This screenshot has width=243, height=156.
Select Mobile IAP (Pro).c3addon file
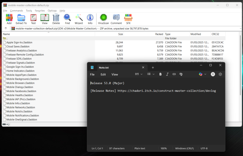21,99
